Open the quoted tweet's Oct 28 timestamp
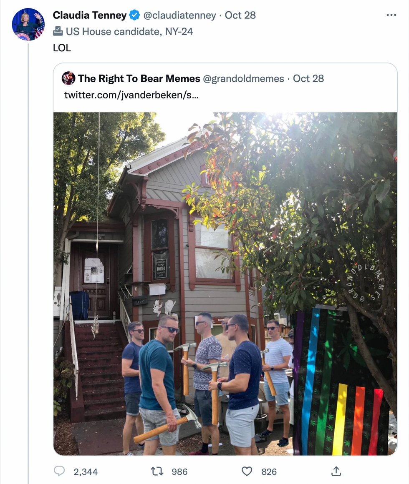Image resolution: width=409 pixels, height=484 pixels. tap(308, 78)
